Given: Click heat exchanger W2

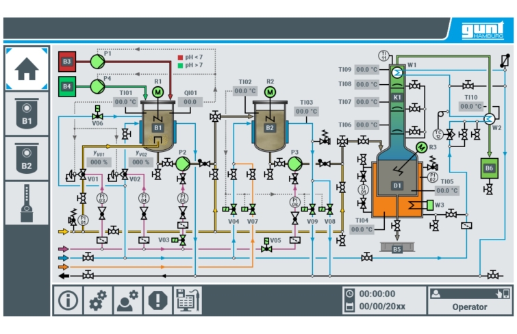Looking at the screenshot, I should 489,118.
